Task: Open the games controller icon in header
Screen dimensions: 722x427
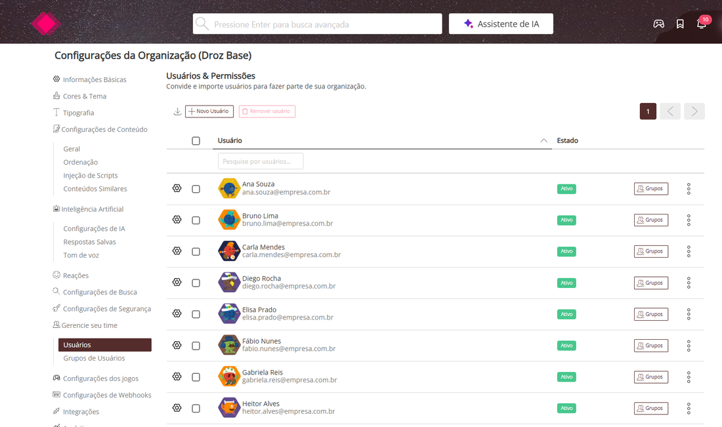Action: tap(658, 24)
